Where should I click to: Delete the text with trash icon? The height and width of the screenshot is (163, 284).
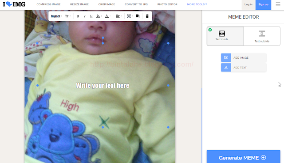[x=147, y=16]
